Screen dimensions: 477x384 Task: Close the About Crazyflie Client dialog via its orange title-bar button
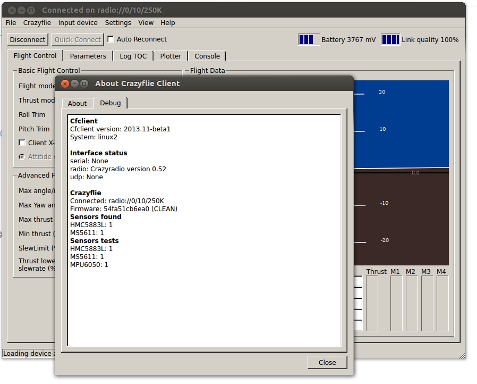pos(65,84)
